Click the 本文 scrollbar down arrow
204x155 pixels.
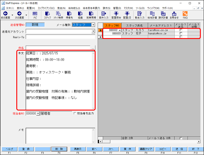(93, 108)
